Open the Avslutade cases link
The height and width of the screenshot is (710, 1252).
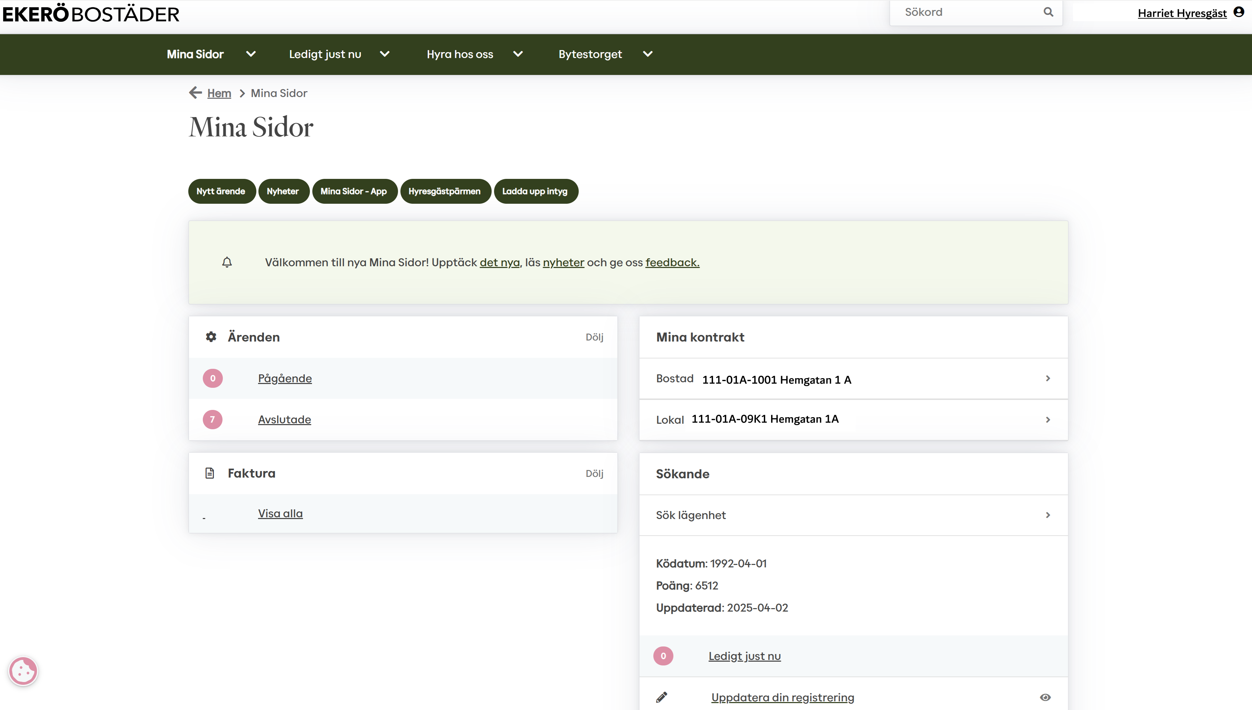[284, 419]
